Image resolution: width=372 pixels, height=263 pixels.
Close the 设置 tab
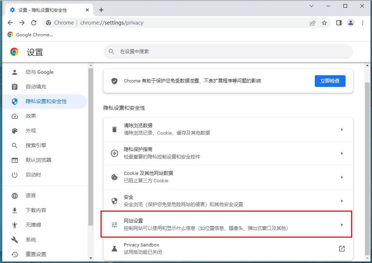pyautogui.click(x=87, y=10)
